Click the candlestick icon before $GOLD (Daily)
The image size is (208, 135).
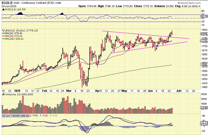(4, 30)
